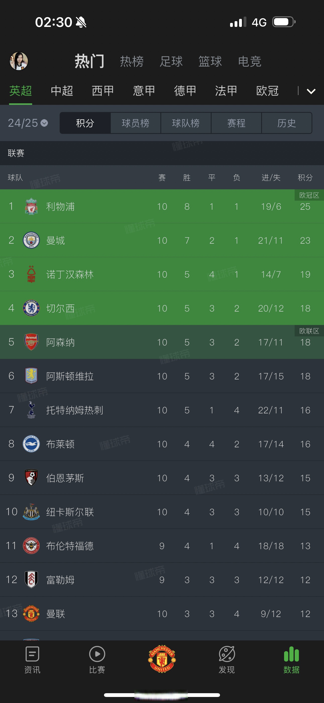Screen dimensions: 324x703
Task: Select the 历史 history segment
Action: click(286, 123)
